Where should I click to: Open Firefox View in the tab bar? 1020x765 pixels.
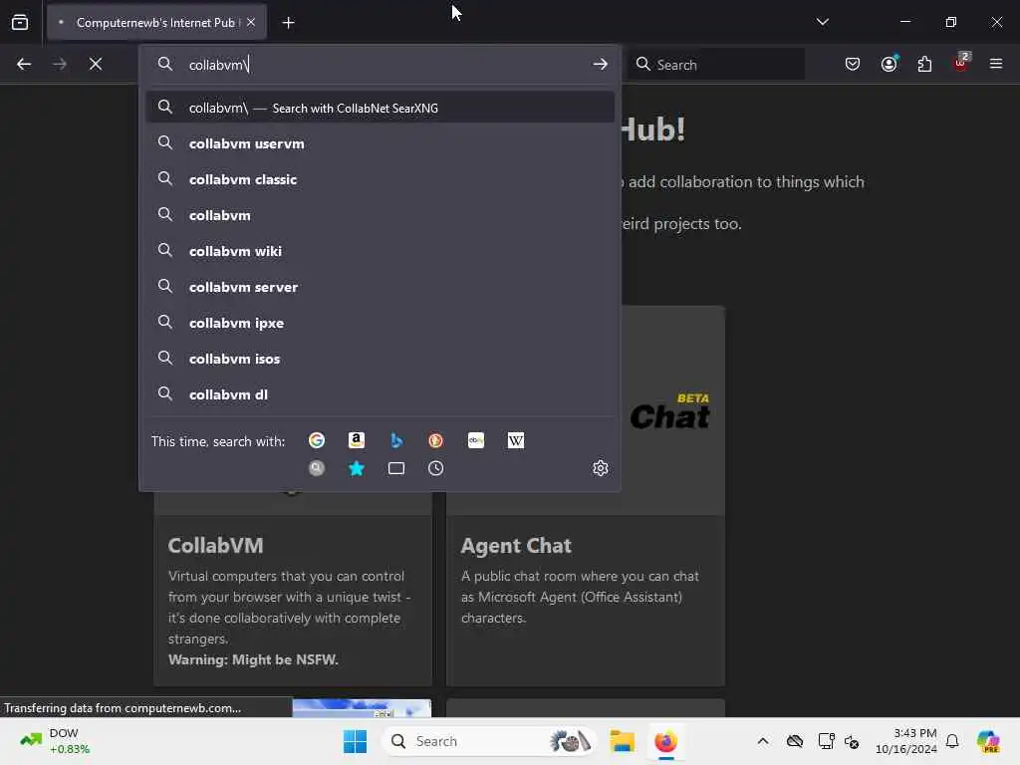click(x=20, y=22)
